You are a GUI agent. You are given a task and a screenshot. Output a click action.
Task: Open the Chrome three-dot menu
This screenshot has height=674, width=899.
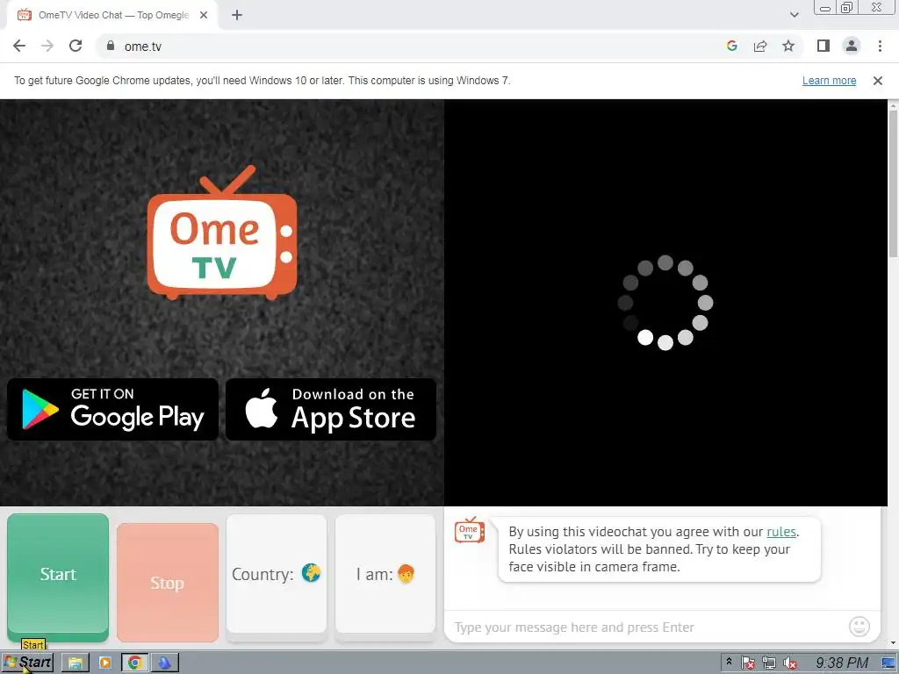pos(880,46)
